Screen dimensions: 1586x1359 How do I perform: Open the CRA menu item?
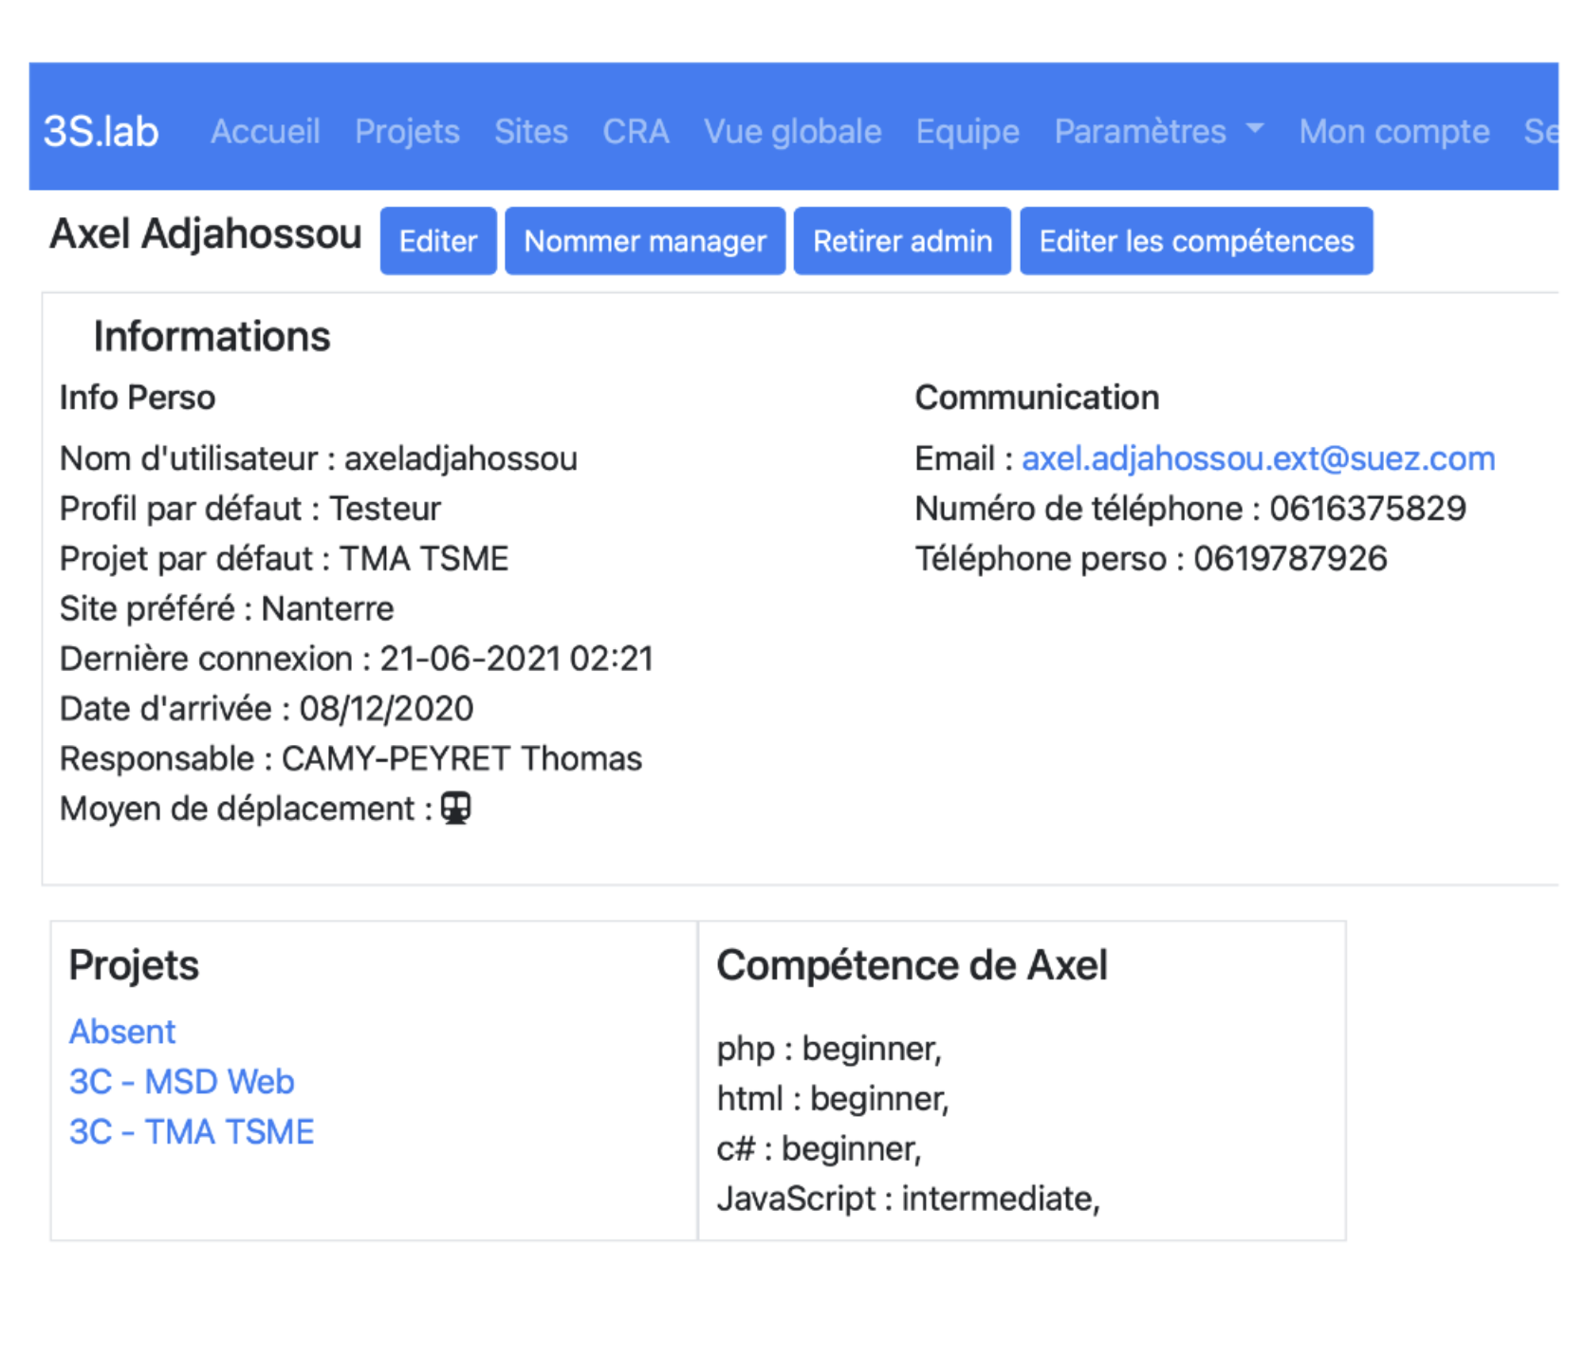click(636, 131)
